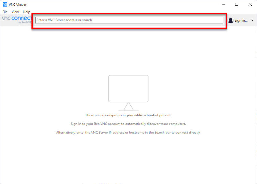
Task: Minimize the VNC Viewer window
Action: [224, 5]
